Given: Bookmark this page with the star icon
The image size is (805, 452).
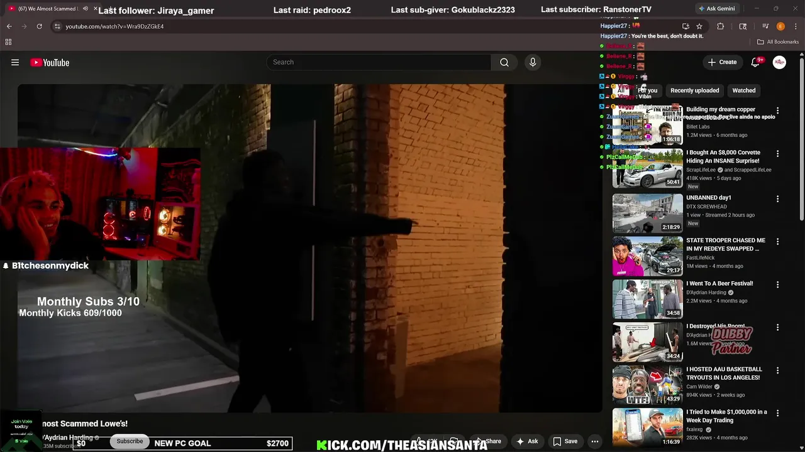Looking at the screenshot, I should point(699,26).
